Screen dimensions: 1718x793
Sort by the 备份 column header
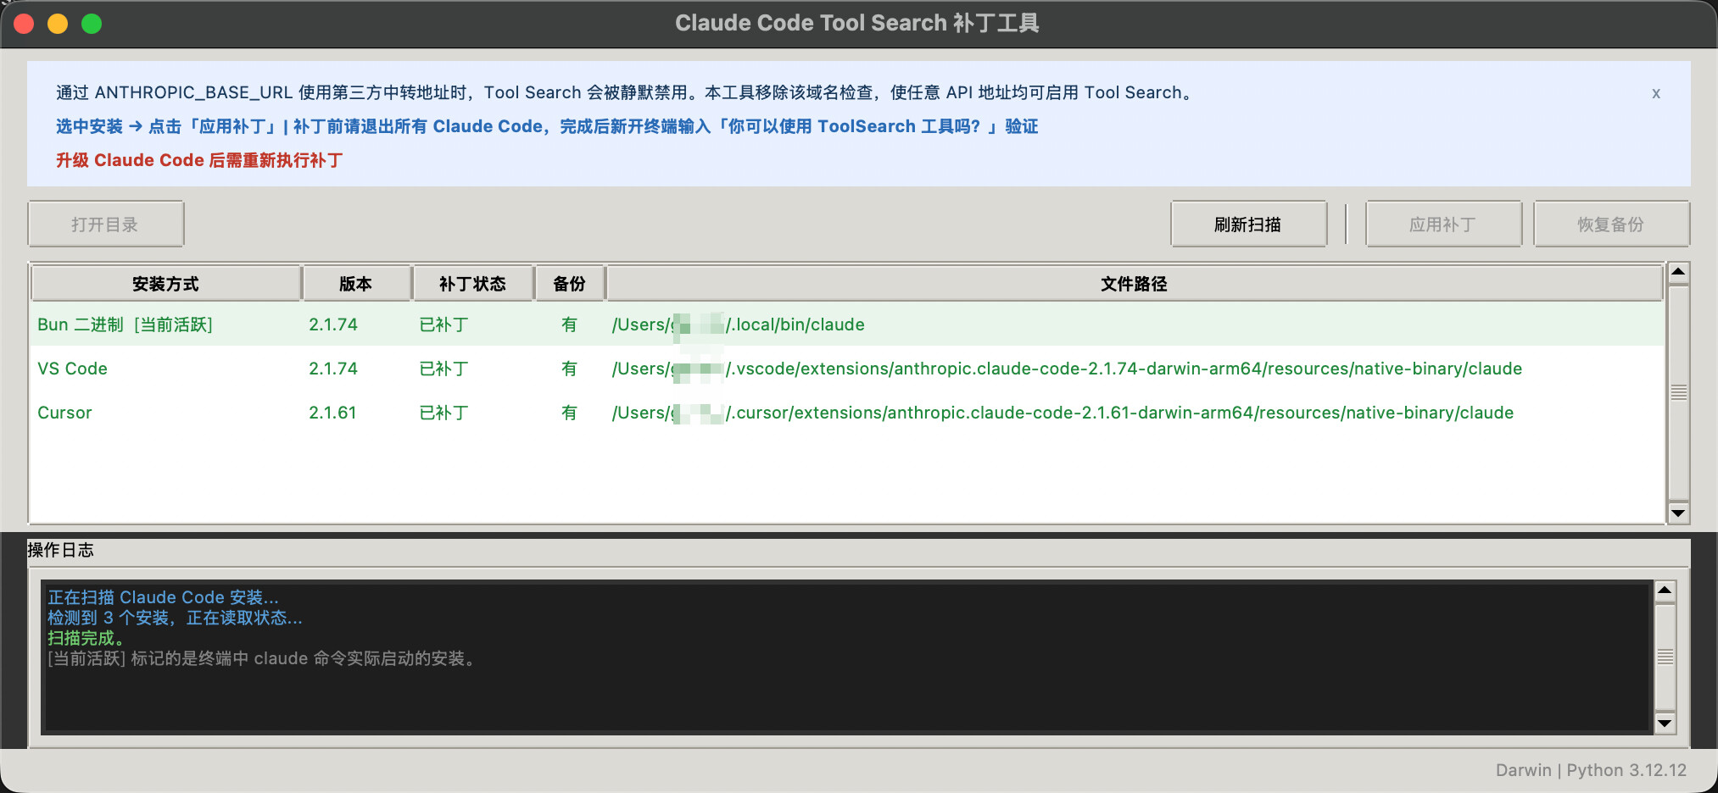click(569, 284)
